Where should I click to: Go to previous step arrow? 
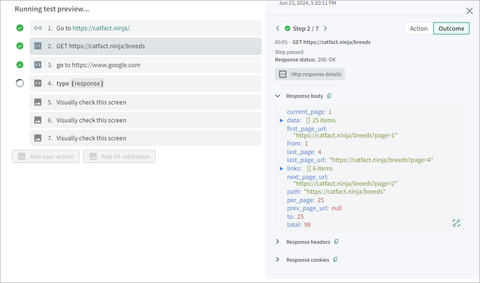point(278,29)
